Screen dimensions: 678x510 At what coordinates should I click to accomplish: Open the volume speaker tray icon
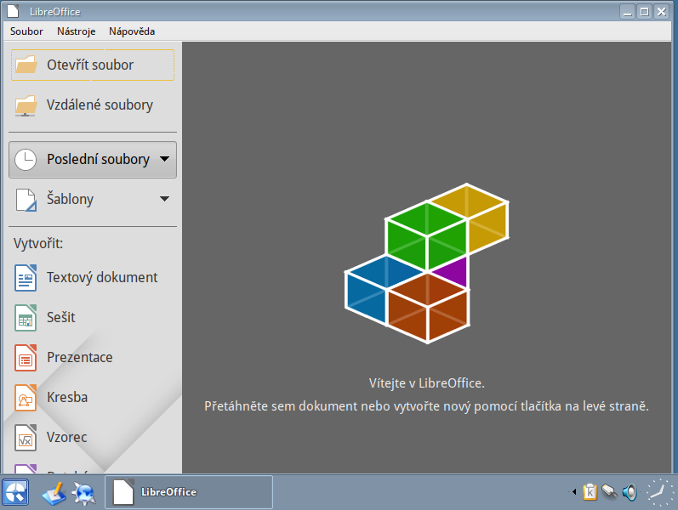pyautogui.click(x=630, y=492)
